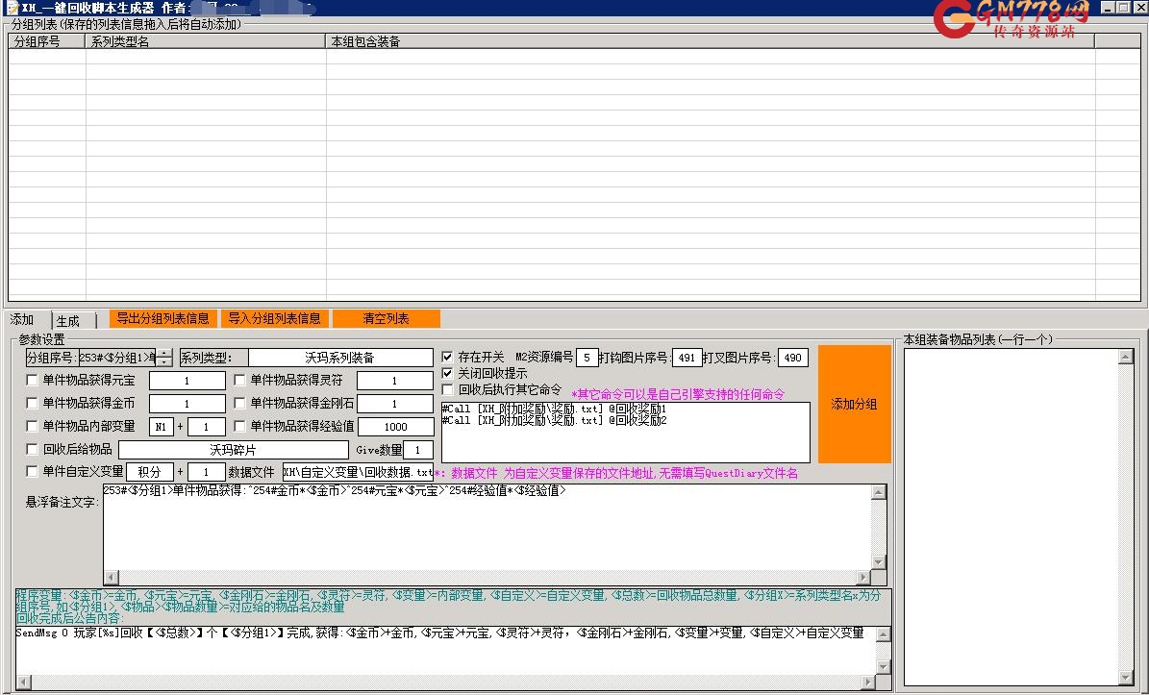Screen dimensions: 1149x695
Task: Select the 添加 tab
Action: tap(23, 320)
